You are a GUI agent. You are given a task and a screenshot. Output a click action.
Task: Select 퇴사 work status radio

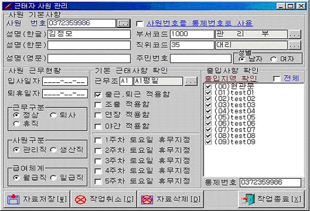click(53, 115)
